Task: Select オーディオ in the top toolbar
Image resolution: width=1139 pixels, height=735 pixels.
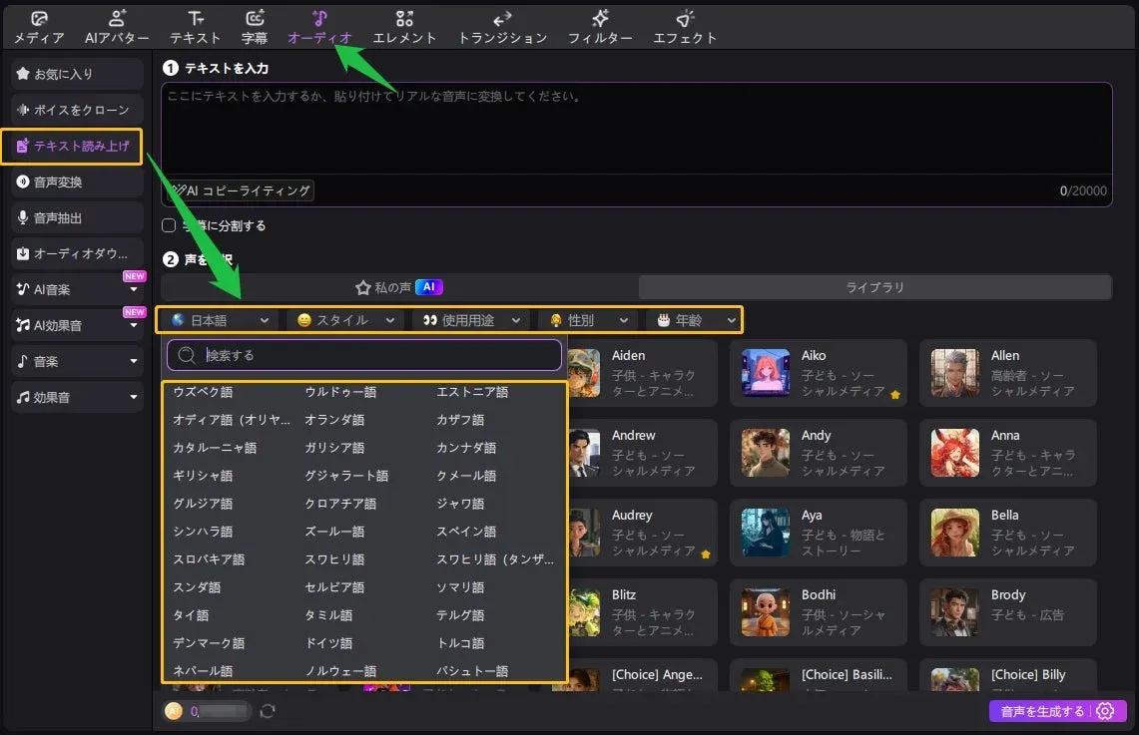Action: [x=320, y=26]
